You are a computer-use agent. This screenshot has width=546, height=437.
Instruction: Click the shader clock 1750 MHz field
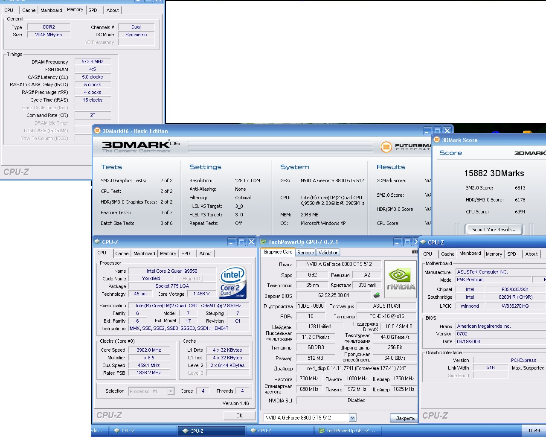[404, 379]
